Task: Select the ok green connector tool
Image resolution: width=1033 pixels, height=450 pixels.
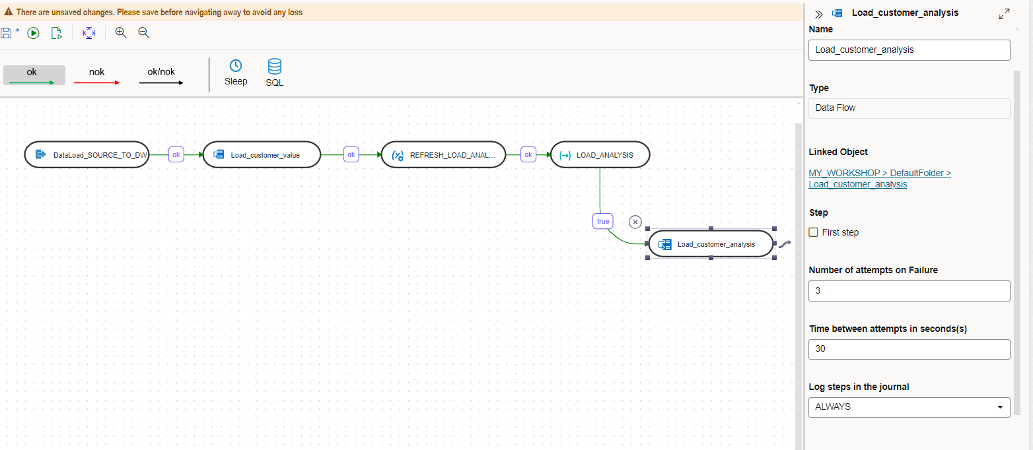Action: click(x=34, y=75)
